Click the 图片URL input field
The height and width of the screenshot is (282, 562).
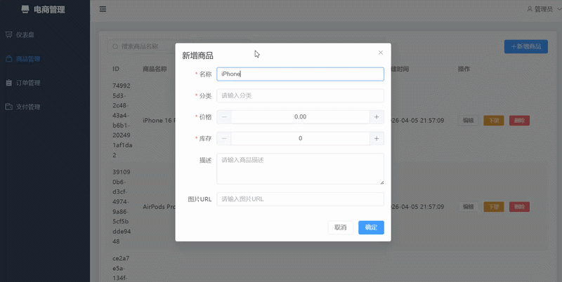[x=300, y=199]
